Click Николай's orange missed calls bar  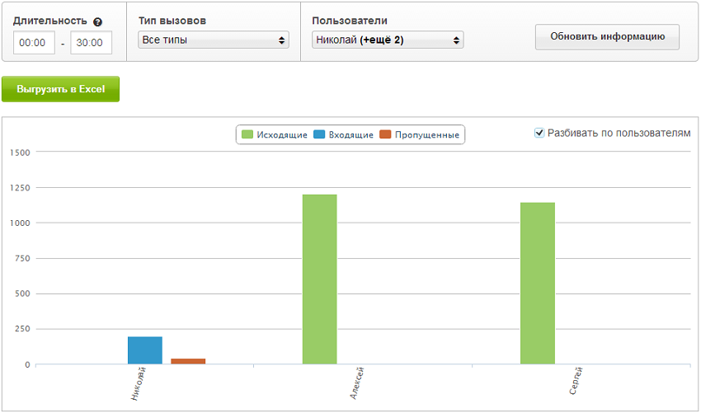pyautogui.click(x=188, y=361)
